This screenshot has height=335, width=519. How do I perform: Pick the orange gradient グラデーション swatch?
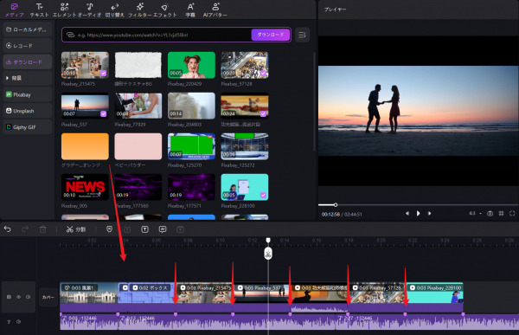85,146
